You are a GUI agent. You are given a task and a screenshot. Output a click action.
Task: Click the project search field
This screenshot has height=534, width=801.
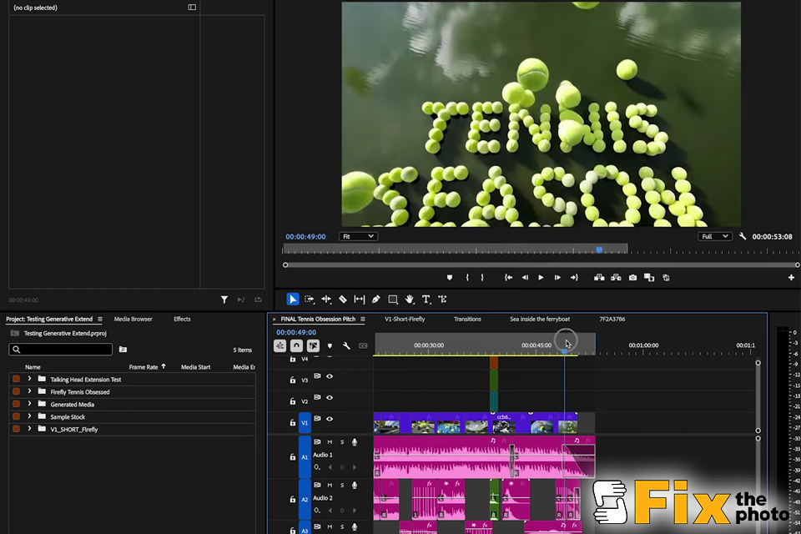61,350
